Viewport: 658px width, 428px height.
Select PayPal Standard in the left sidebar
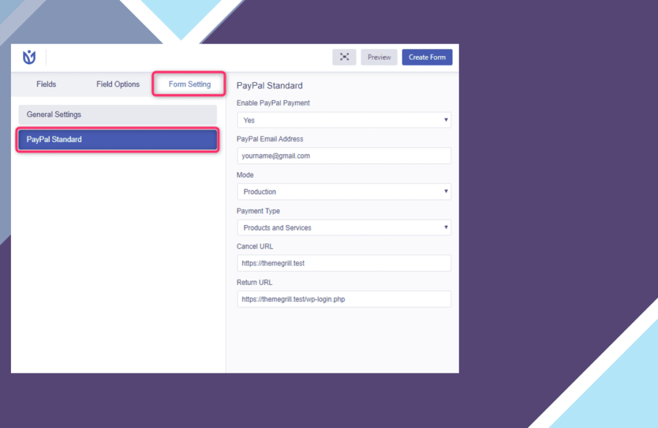pos(118,139)
